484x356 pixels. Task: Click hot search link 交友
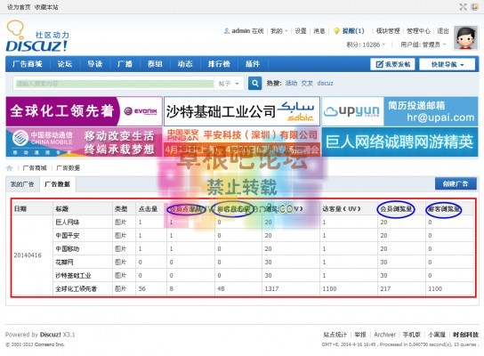point(307,83)
